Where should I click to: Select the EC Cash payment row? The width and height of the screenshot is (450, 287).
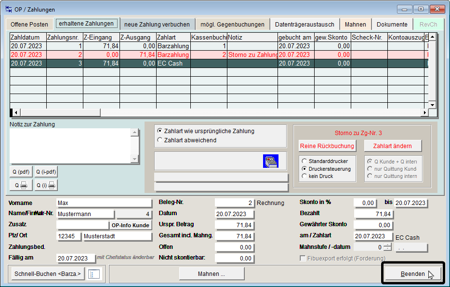(x=219, y=63)
